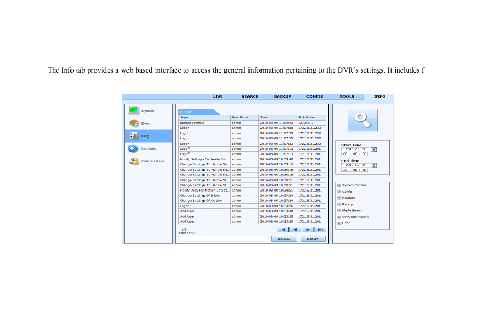Select the Backup Finished log row
Viewport: 498px width, 332px height.
click(252, 123)
